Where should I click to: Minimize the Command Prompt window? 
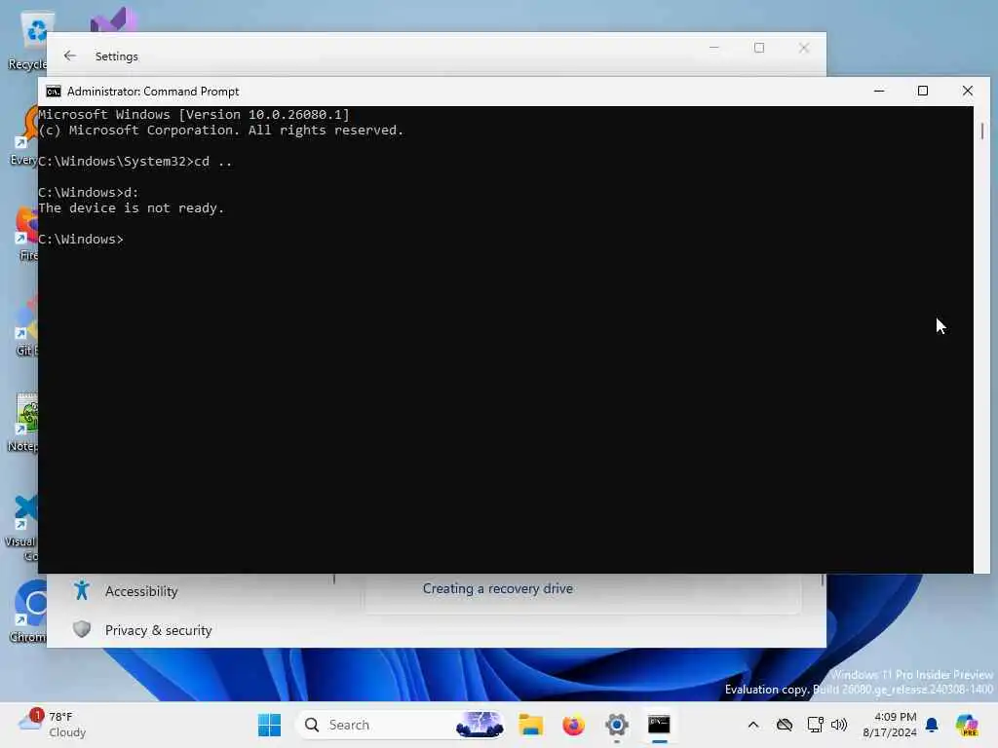[x=879, y=91]
